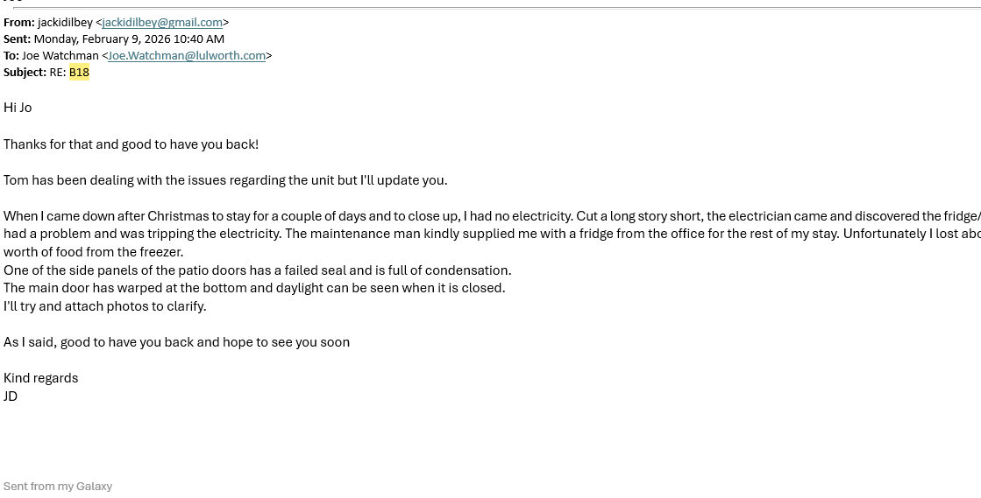This screenshot has height=498, width=981.
Task: Click the "Kind regards" sign-off
Action: [x=41, y=378]
